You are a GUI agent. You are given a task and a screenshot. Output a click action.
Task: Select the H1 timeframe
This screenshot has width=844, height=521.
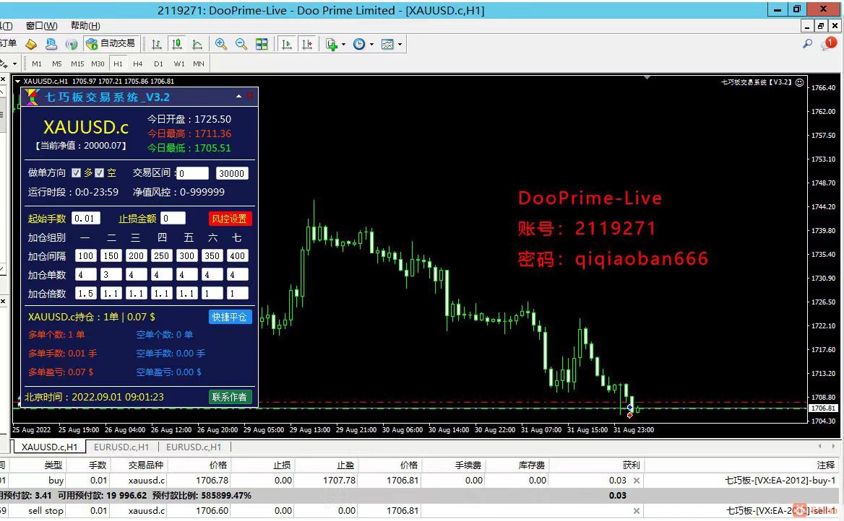pyautogui.click(x=118, y=64)
